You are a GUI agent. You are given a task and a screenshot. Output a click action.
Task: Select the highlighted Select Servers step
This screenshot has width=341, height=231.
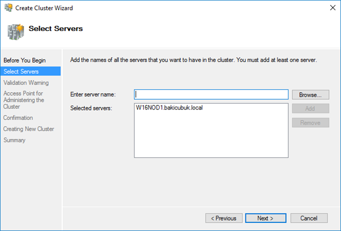[31, 71]
